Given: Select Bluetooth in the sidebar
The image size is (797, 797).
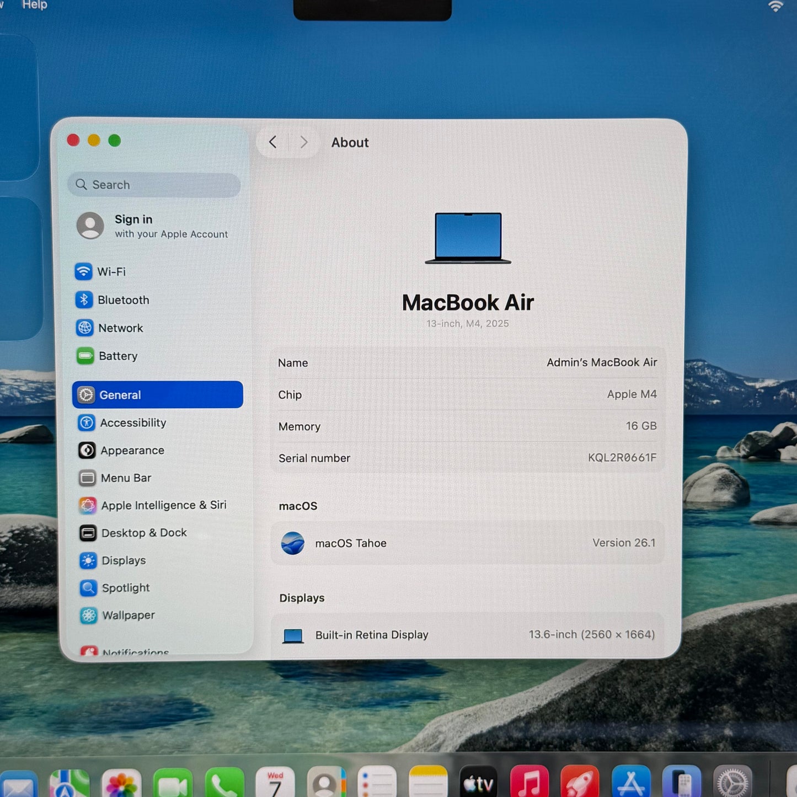Looking at the screenshot, I should (123, 300).
